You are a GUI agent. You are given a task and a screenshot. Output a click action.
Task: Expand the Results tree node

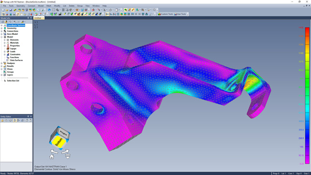[1, 66]
